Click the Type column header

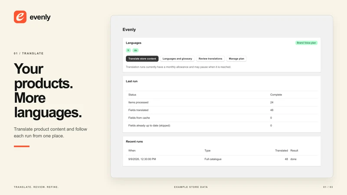pos(207,150)
